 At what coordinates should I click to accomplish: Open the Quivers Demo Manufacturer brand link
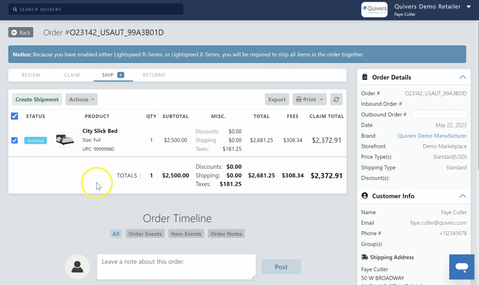pyautogui.click(x=432, y=136)
